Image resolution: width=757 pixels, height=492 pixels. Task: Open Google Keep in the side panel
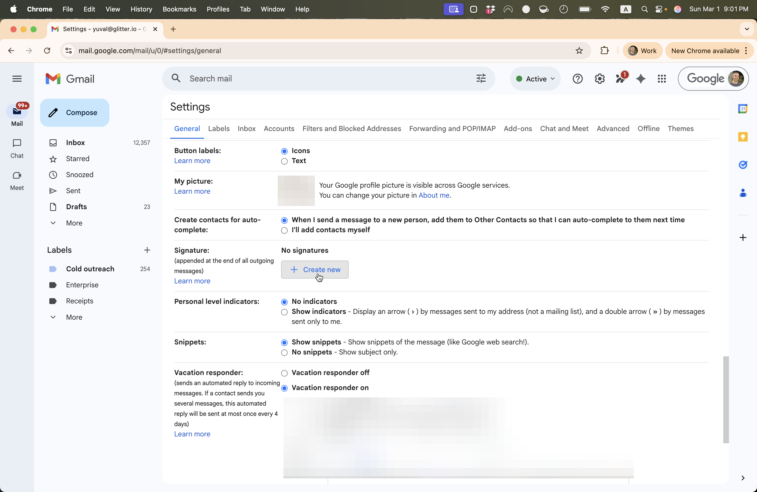(743, 137)
